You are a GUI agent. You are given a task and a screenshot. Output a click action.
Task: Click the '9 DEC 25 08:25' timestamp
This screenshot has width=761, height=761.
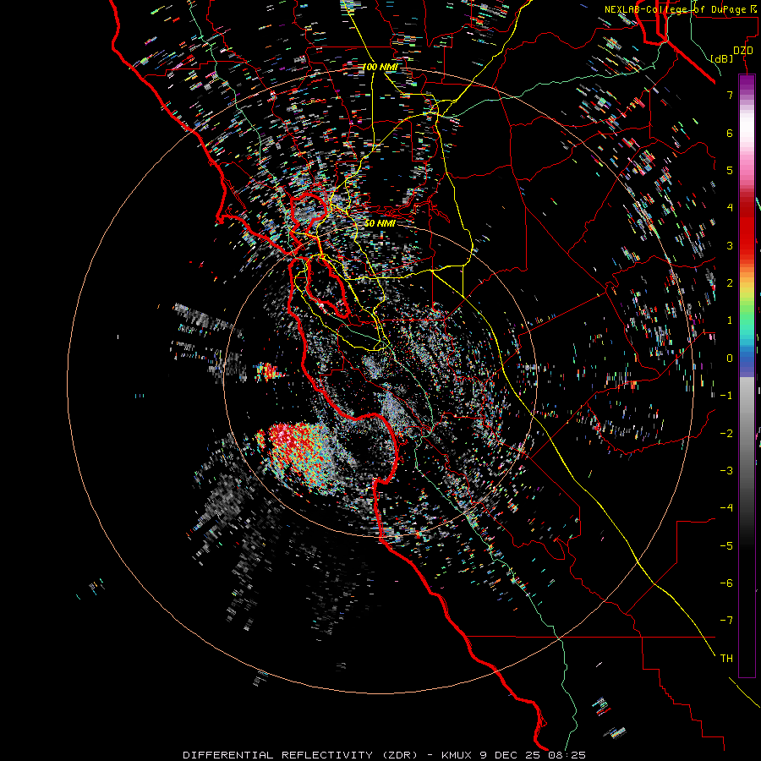click(x=532, y=755)
